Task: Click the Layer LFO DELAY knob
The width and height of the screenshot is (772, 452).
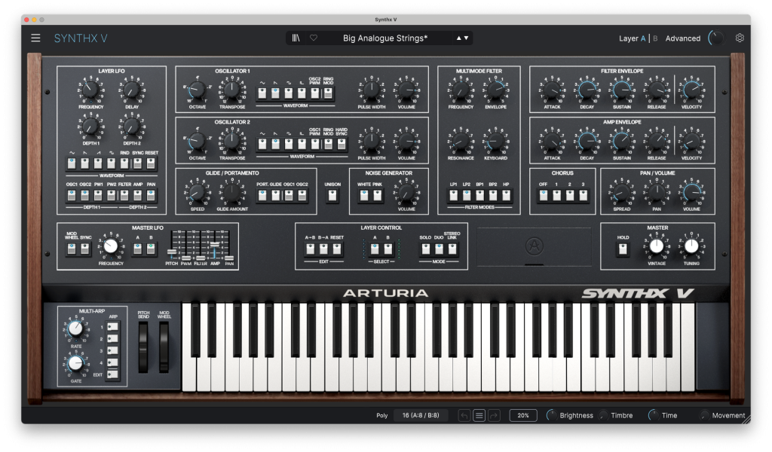Action: [131, 90]
